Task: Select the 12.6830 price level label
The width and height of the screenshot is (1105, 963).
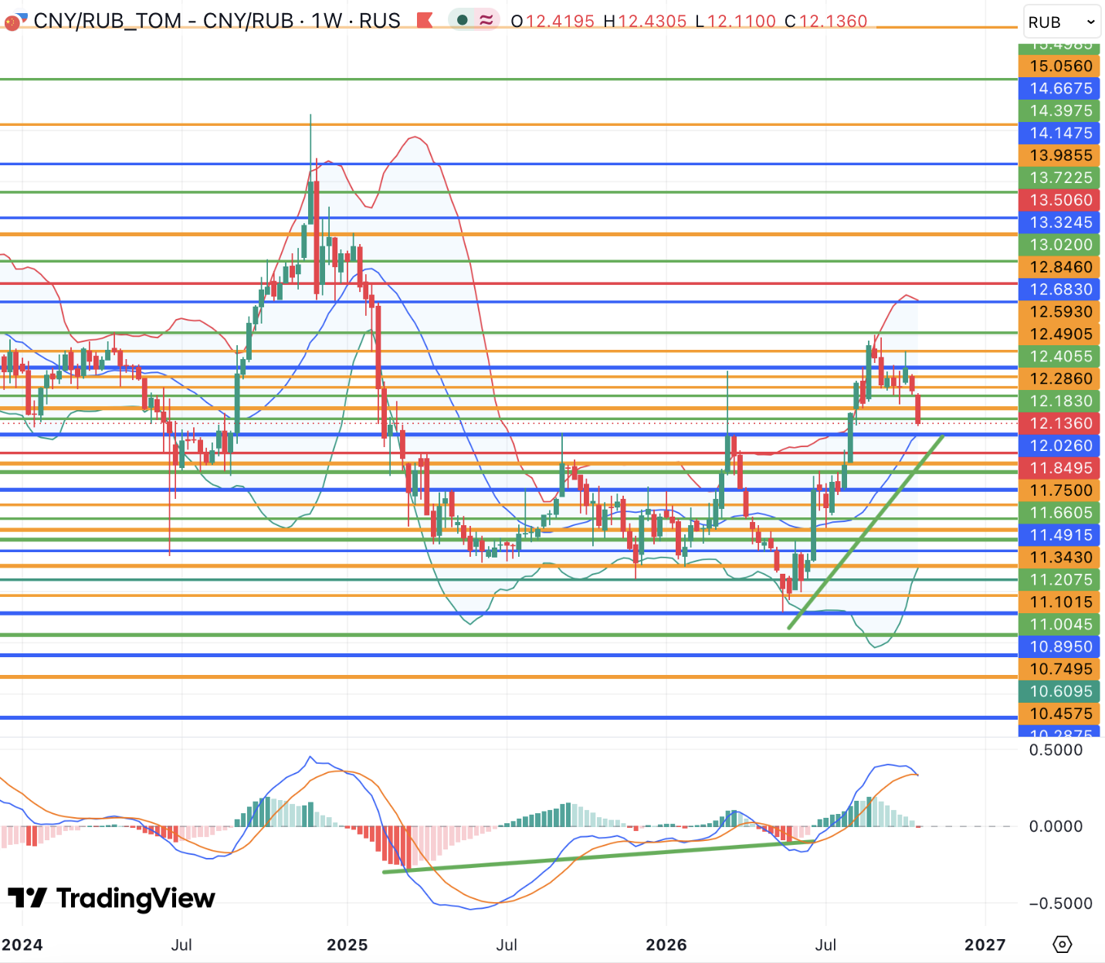Action: [1061, 290]
